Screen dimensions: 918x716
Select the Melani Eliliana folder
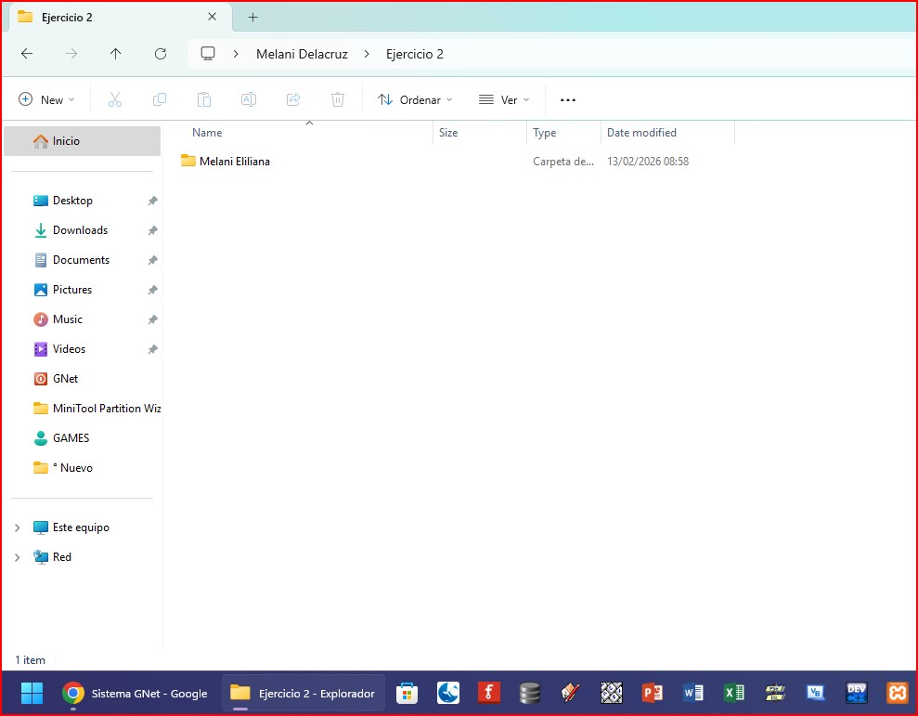coord(234,162)
